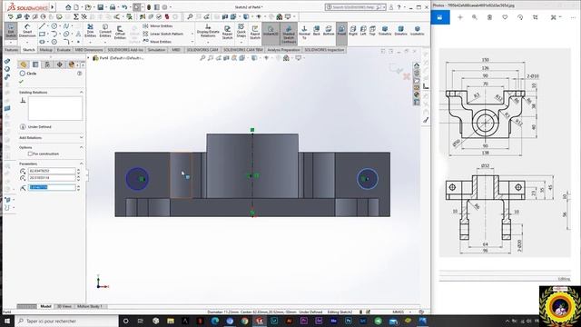Click the Rebuild traffic light icon
The width and height of the screenshot is (581, 327).
pyautogui.click(x=149, y=7)
